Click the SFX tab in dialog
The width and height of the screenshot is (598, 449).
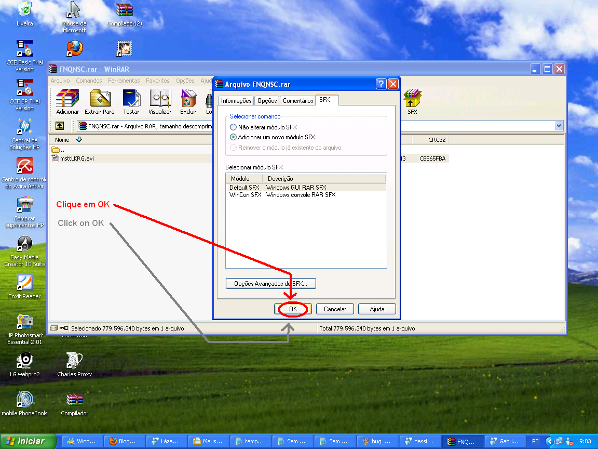point(327,100)
